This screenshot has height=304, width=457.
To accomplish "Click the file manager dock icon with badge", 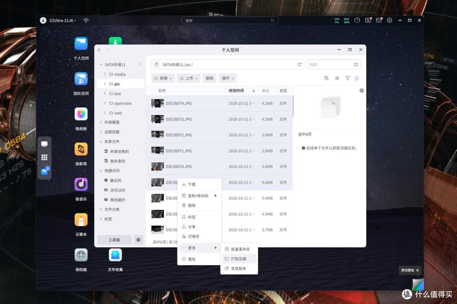I will tap(45, 171).
